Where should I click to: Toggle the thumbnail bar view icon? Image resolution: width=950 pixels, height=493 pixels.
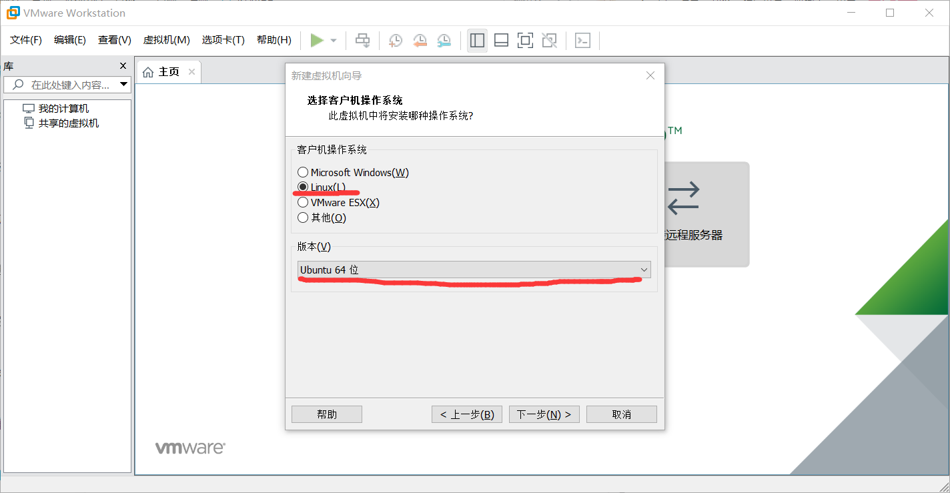click(x=501, y=41)
